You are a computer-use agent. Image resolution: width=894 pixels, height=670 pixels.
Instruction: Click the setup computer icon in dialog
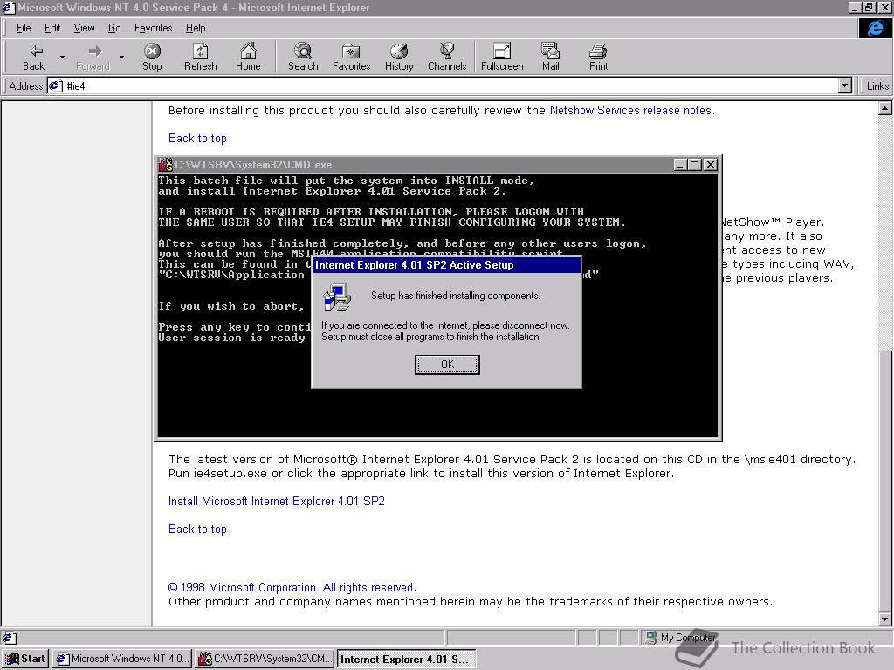pyautogui.click(x=337, y=297)
